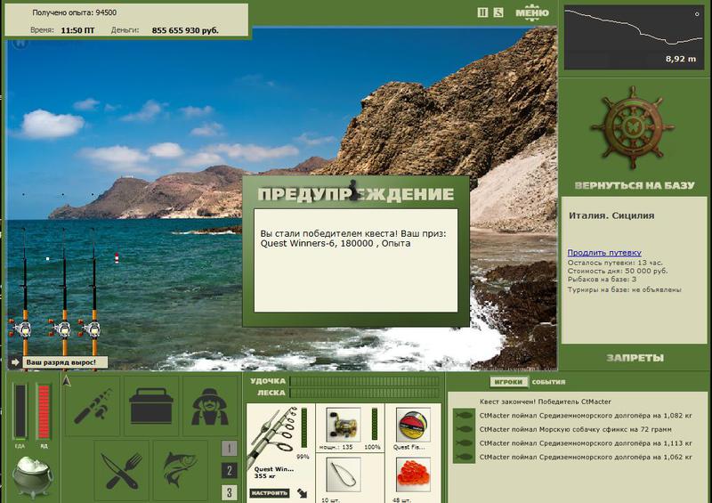Click the reel wear bar showing 100%
This screenshot has height=503, width=712.
[374, 424]
